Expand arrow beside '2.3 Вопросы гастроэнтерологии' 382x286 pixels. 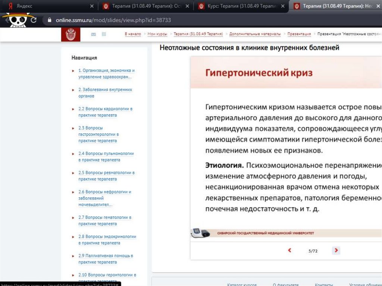[x=73, y=128]
